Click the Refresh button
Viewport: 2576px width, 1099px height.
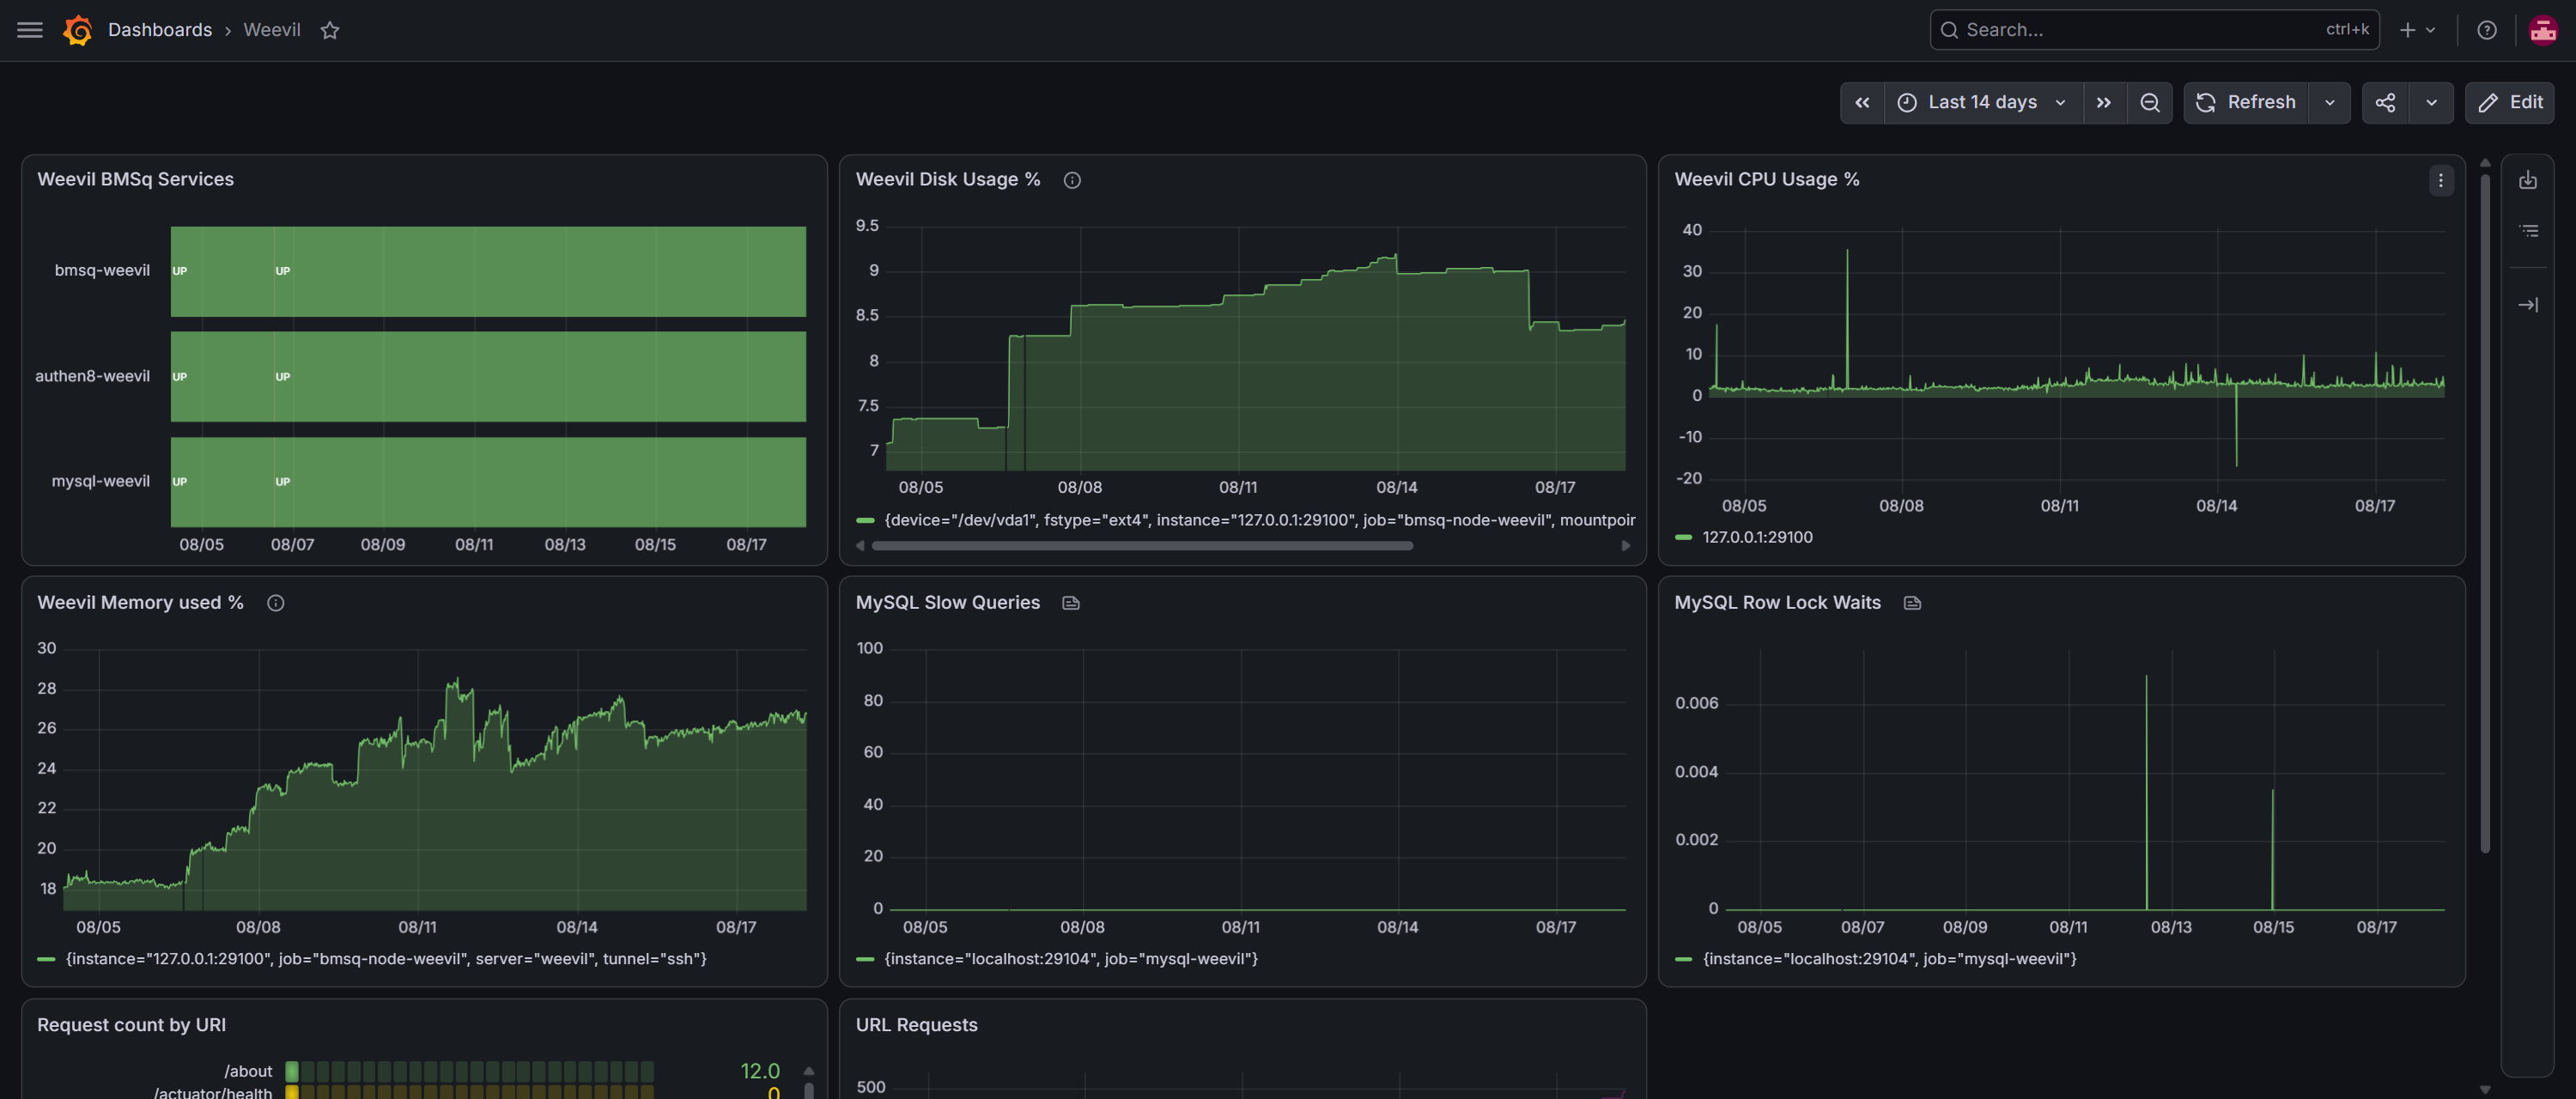tap(2245, 102)
